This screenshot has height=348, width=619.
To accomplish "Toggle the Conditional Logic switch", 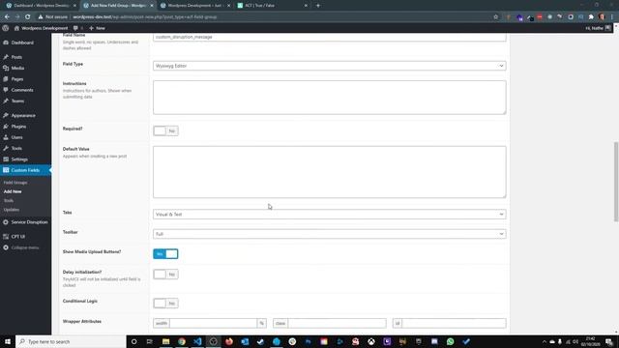I will [165, 304].
